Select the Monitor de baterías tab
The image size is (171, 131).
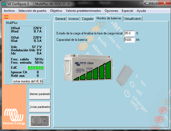click(109, 18)
